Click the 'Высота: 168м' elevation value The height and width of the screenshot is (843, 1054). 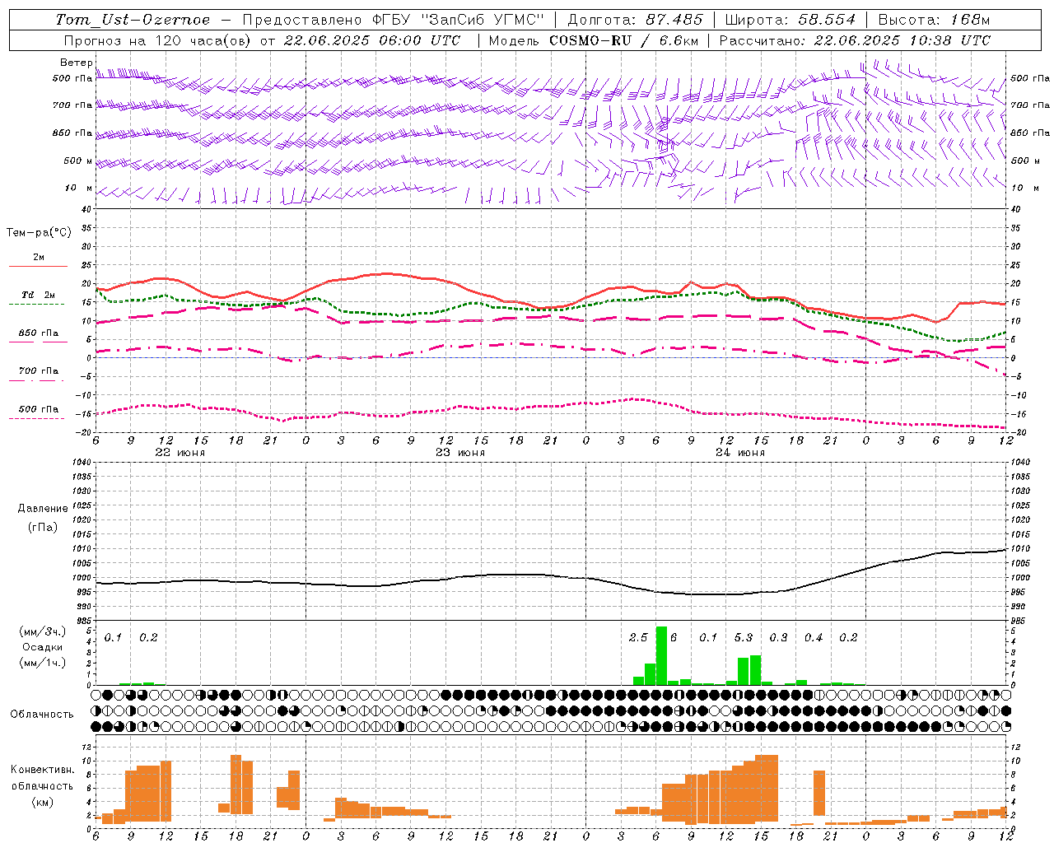tap(934, 20)
